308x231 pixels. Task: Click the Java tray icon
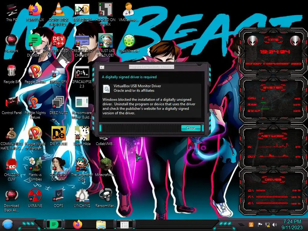point(251,224)
